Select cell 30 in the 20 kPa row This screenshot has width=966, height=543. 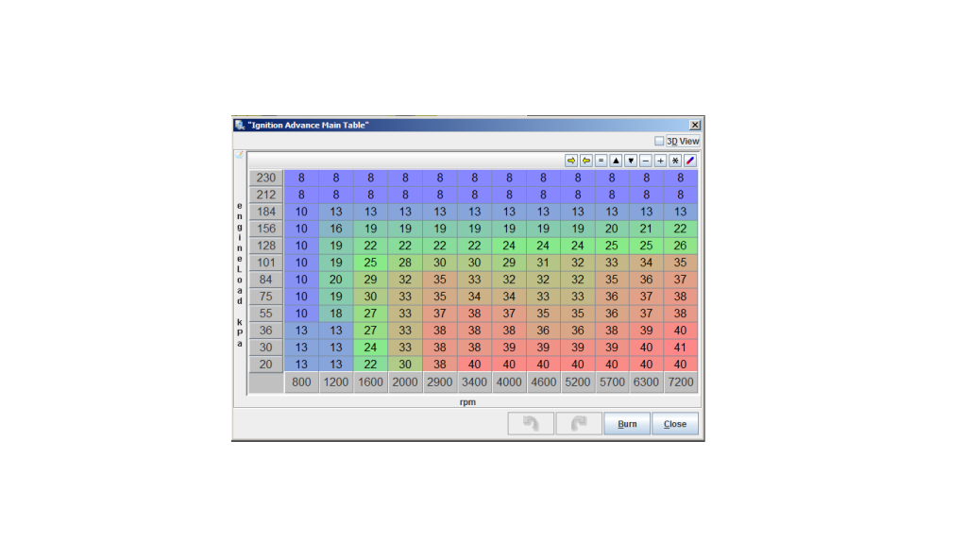click(405, 365)
